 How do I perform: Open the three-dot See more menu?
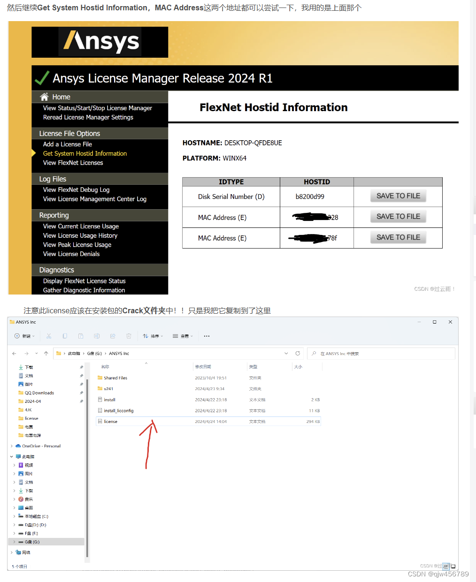click(x=207, y=336)
